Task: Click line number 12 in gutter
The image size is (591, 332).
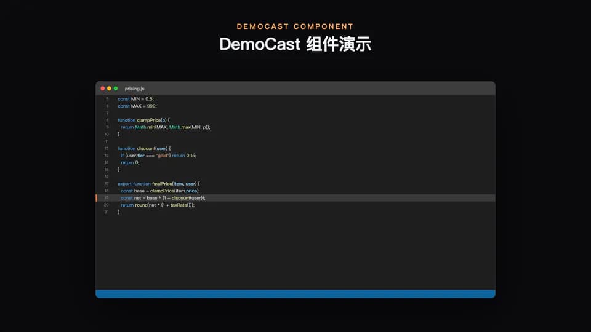Action: [107, 148]
